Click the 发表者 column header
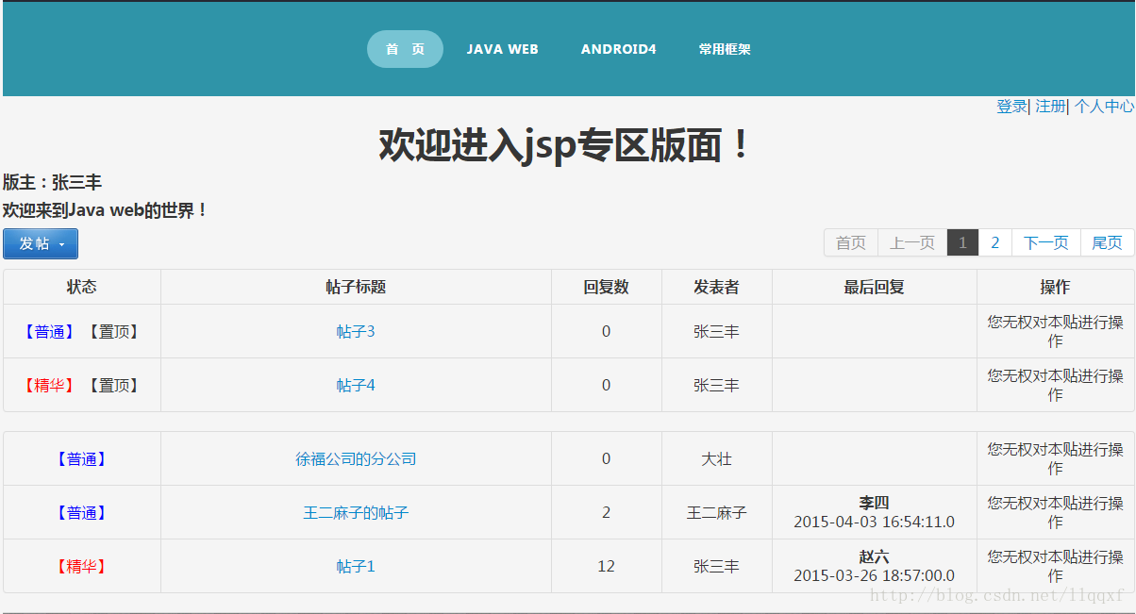1136x614 pixels. click(716, 287)
